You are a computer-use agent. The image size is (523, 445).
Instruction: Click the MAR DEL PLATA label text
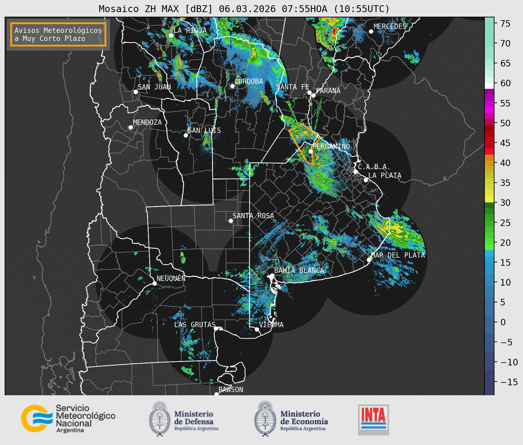pos(398,255)
